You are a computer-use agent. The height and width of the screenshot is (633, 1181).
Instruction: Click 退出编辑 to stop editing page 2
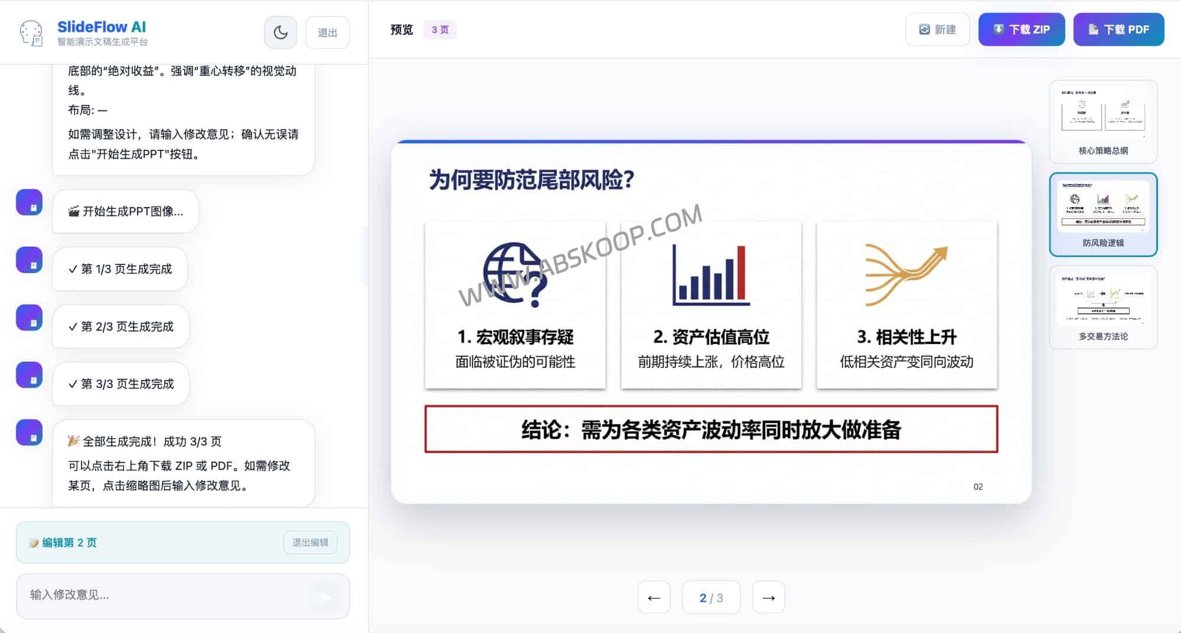coord(311,542)
